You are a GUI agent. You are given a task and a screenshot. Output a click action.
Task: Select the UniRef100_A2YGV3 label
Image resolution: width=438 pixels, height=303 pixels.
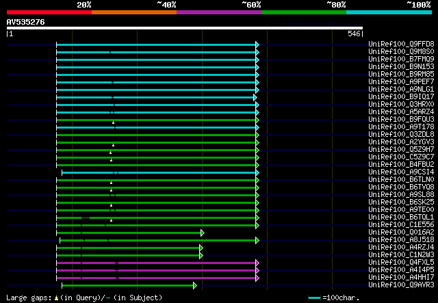(401, 142)
